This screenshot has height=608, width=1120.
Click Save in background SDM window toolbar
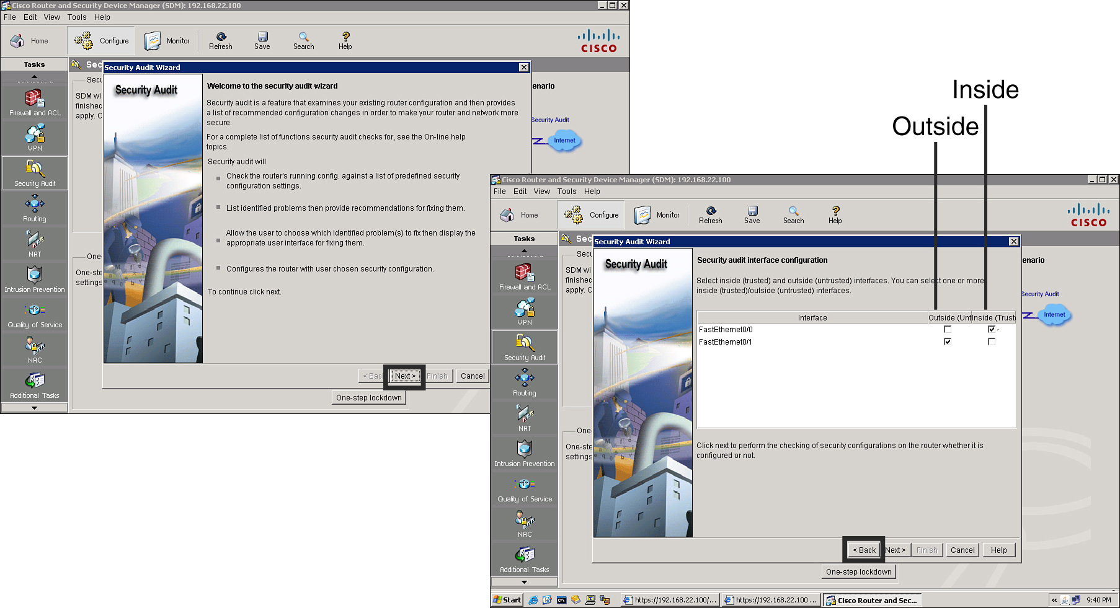(262, 41)
